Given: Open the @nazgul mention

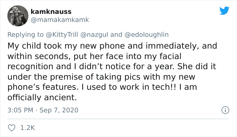Looking at the screenshot, I should coord(94,35).
